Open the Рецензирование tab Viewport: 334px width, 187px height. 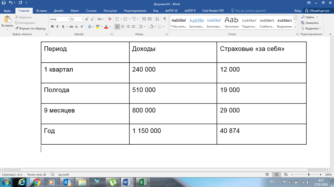point(135,11)
